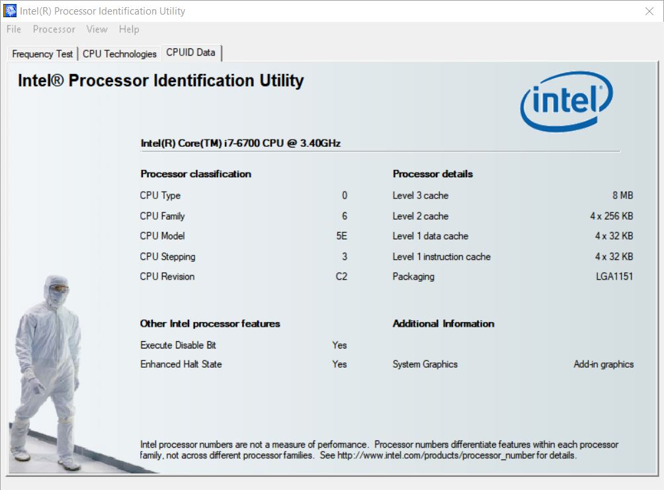Screen dimensions: 664x490
Task: Click the Level 1 instruction cache 4 x 32 KB value
Action: click(614, 257)
